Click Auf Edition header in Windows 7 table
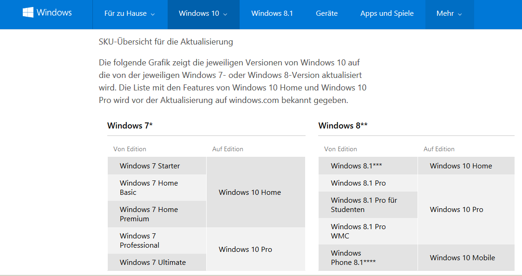This screenshot has height=276, width=522. [228, 149]
